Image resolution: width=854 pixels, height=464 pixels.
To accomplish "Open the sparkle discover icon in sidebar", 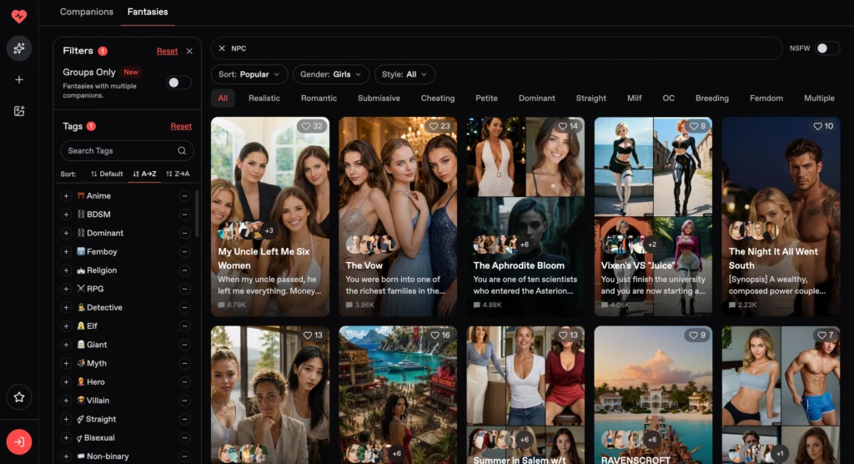I will 19,48.
